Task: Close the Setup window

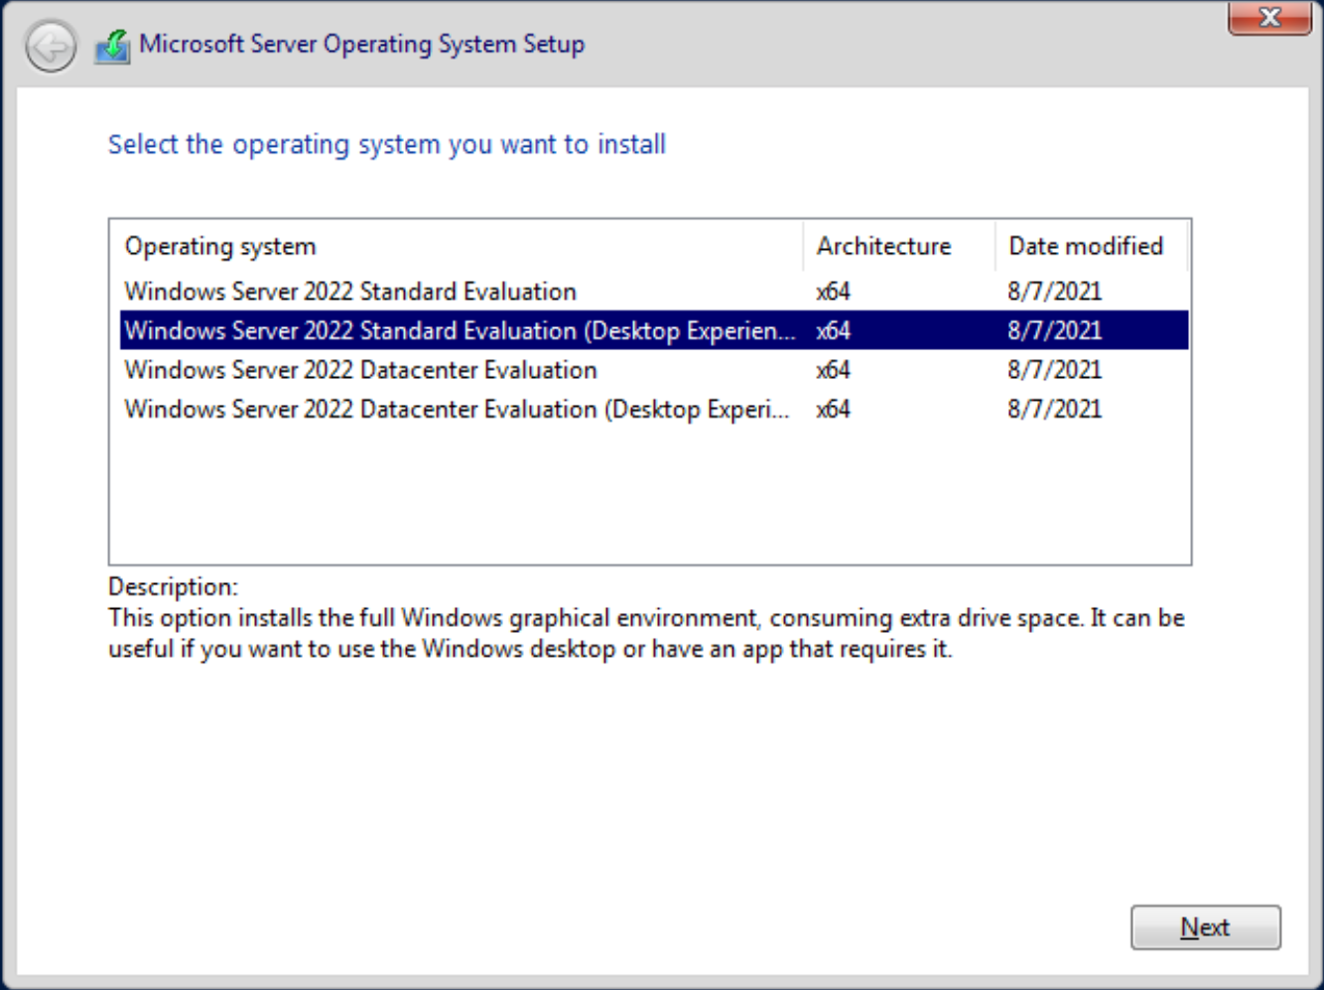Action: pos(1268,18)
